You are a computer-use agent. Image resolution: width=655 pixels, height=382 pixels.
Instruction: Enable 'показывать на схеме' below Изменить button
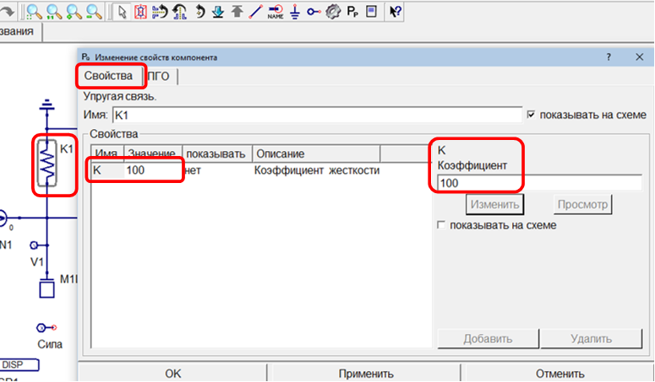[440, 226]
